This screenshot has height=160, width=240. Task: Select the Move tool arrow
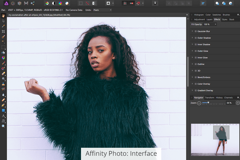point(3,21)
